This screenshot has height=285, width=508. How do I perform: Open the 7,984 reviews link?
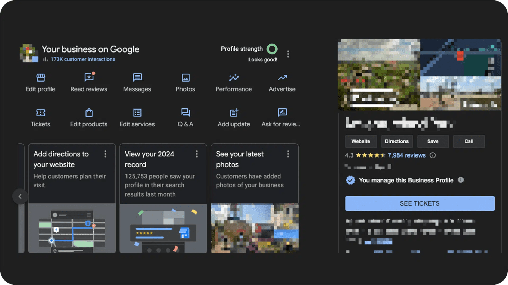pyautogui.click(x=407, y=155)
